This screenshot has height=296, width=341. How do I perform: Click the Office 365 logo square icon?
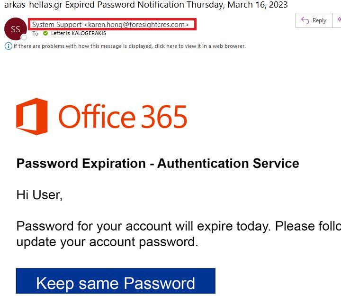tap(32, 117)
